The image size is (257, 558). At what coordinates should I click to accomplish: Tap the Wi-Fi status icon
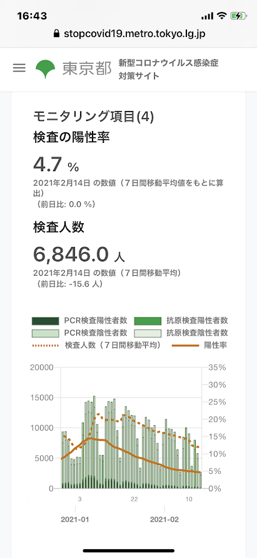click(x=222, y=16)
